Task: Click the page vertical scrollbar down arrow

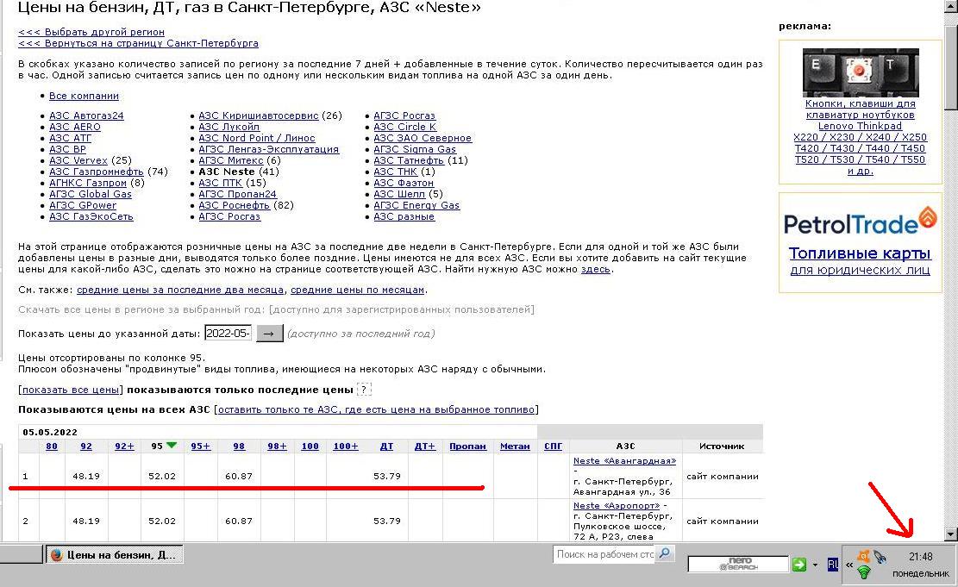Action: click(x=950, y=534)
